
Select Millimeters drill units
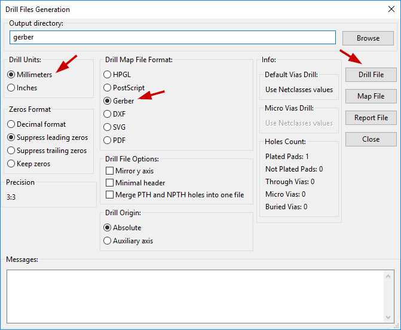coord(30,75)
